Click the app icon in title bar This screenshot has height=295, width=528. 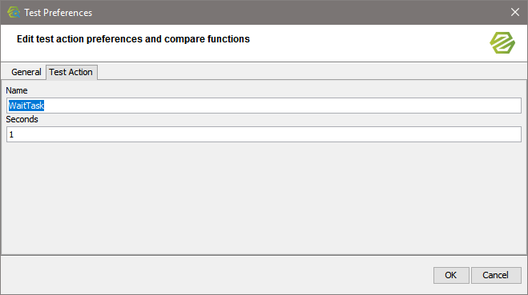14,13
